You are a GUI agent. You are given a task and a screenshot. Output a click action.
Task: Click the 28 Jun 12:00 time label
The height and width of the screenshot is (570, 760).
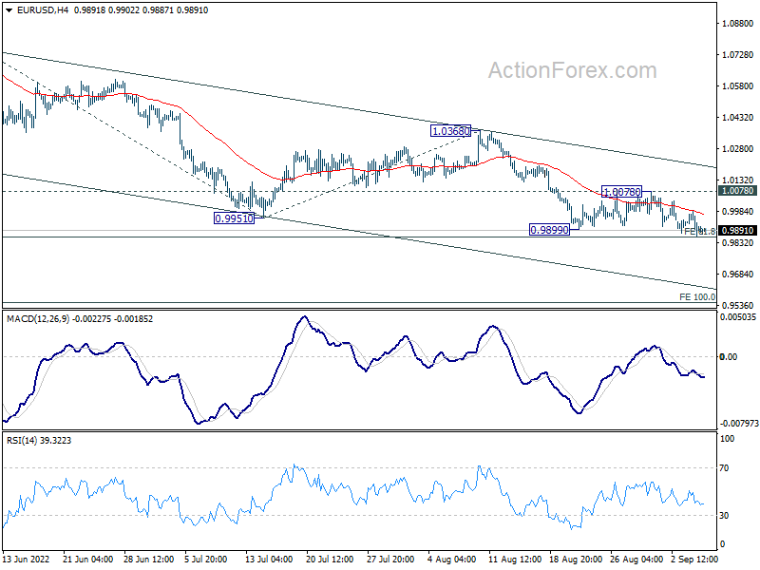pos(149,560)
